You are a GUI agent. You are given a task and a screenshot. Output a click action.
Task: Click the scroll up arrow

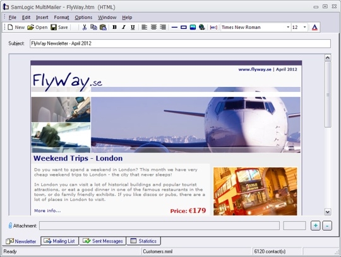[x=328, y=58]
